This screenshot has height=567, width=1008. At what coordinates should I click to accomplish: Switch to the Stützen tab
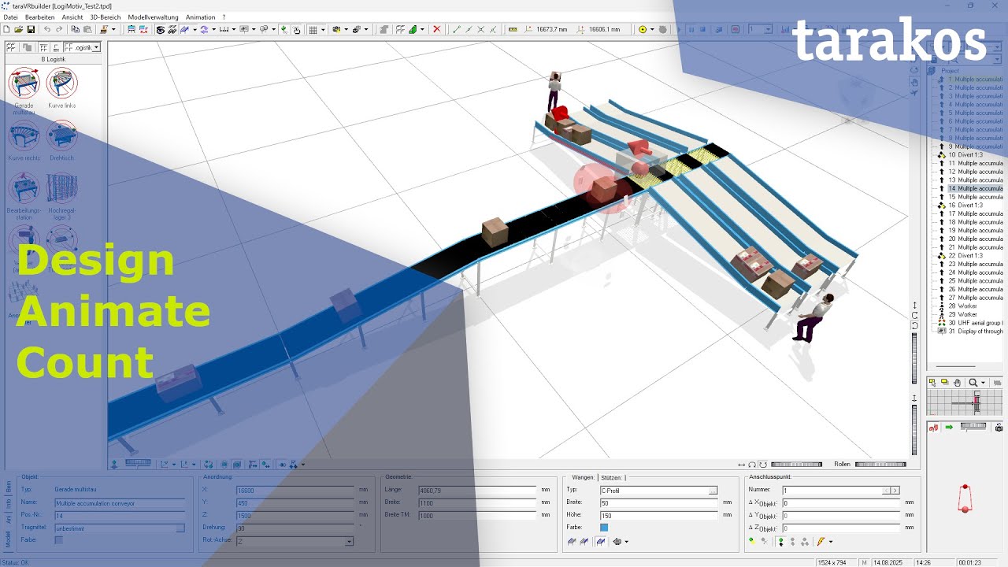click(x=613, y=477)
